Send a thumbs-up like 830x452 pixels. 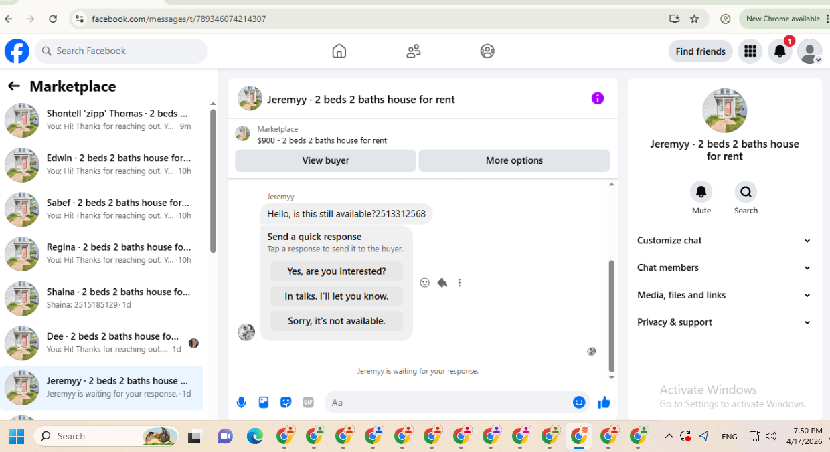pos(604,402)
